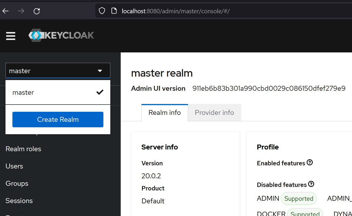Click the Keycloak logo
Viewport: 352px width, 216px height.
coord(61,35)
